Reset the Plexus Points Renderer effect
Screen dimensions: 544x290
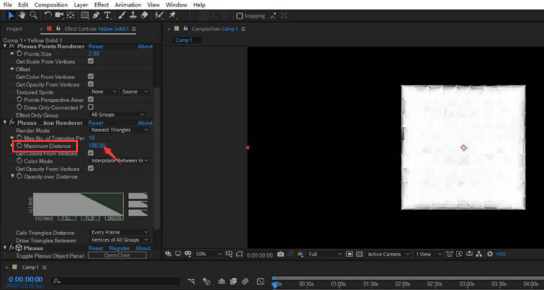95,46
